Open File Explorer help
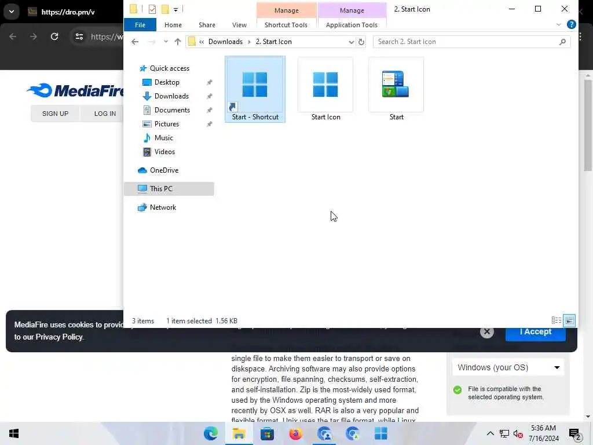 coord(572,24)
